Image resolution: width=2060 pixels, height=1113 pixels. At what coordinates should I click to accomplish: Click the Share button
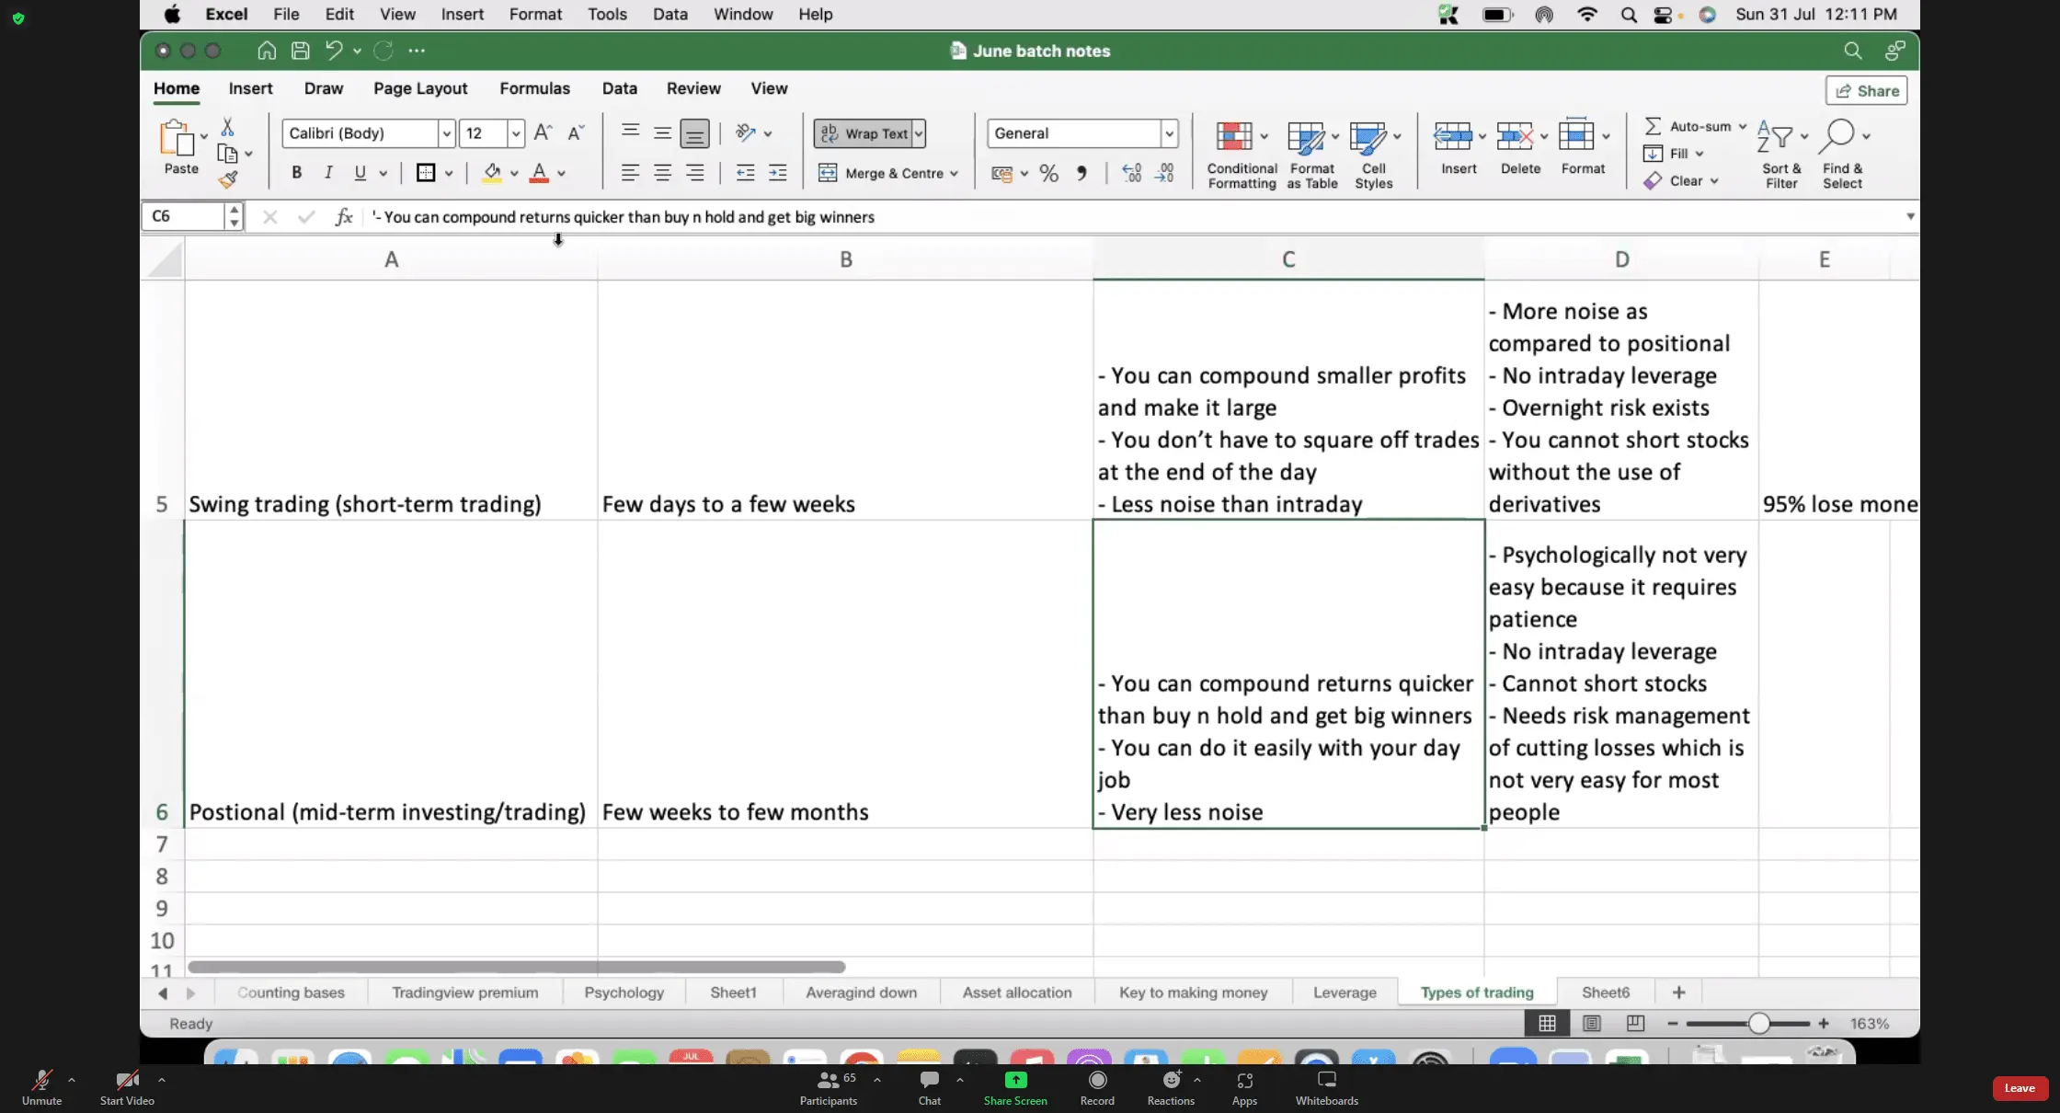1867,90
